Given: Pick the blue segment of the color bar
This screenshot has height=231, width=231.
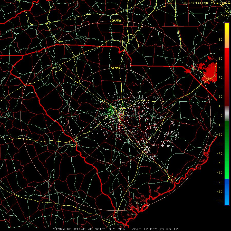Looking at the screenshot, I should (x=227, y=192).
